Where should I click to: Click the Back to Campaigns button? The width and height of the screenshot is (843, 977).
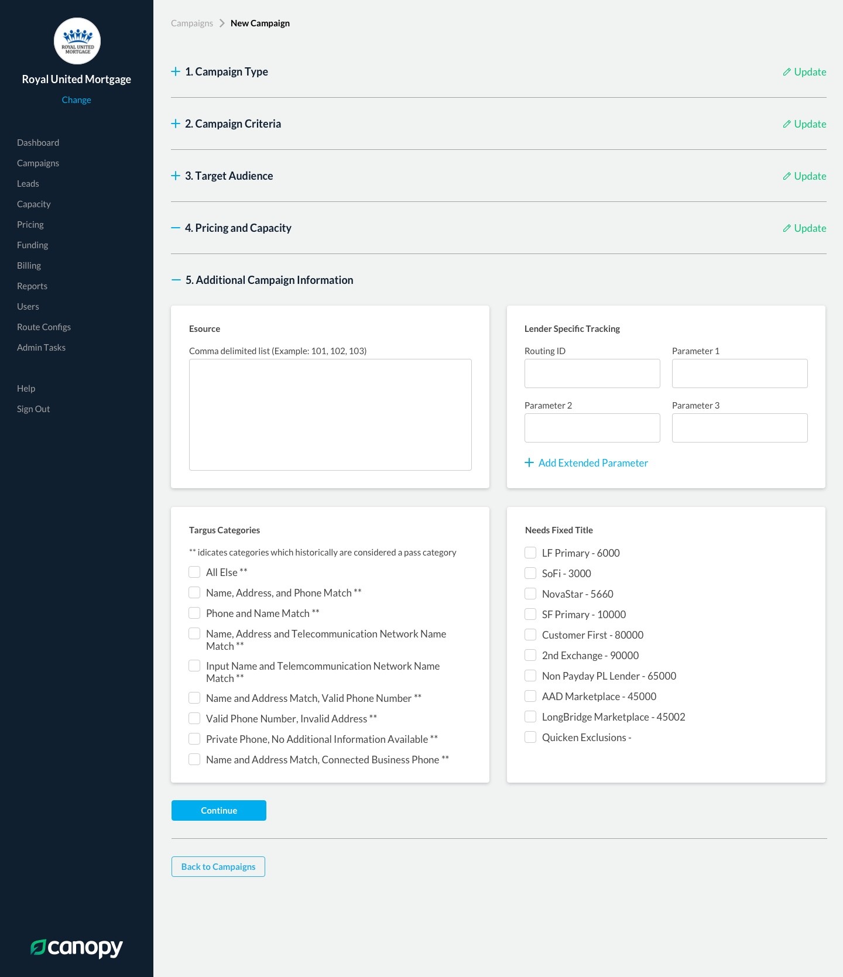218,866
